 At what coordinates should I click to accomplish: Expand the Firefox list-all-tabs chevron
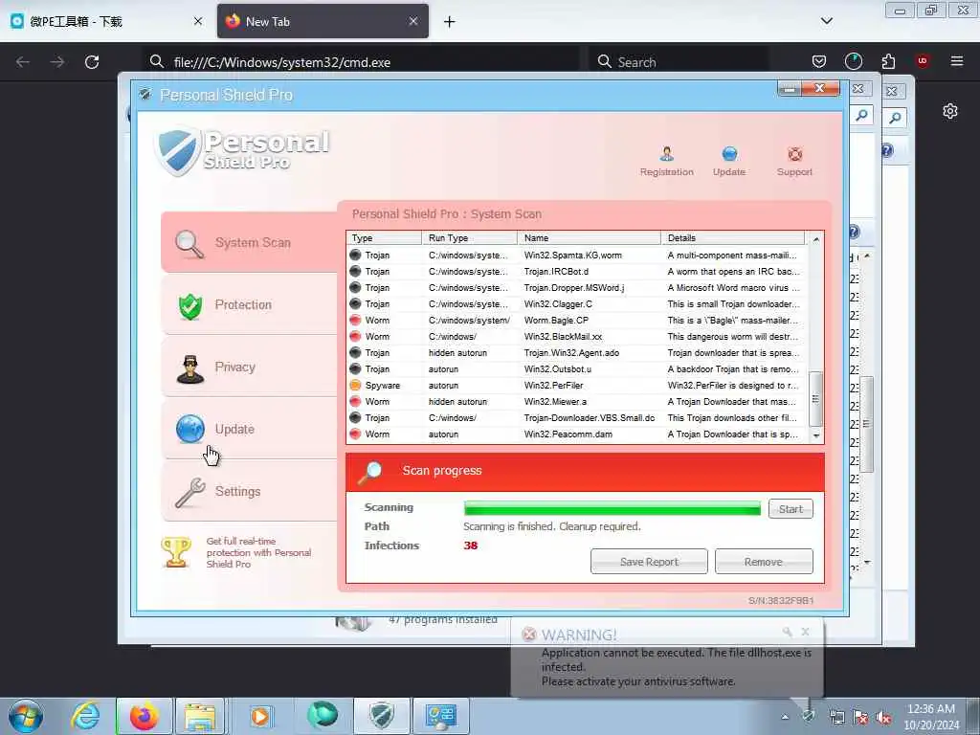pyautogui.click(x=826, y=21)
